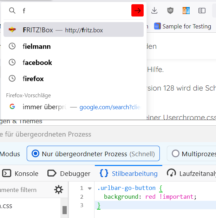
Task: Click the search magnifier in URL bar
Action: pos(12,11)
